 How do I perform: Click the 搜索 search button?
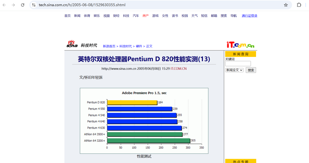[x=251, y=70]
